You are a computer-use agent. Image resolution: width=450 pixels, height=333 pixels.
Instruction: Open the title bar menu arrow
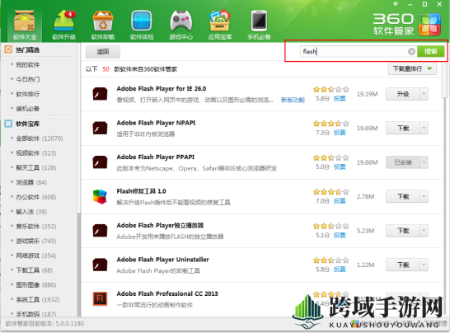(396, 4)
